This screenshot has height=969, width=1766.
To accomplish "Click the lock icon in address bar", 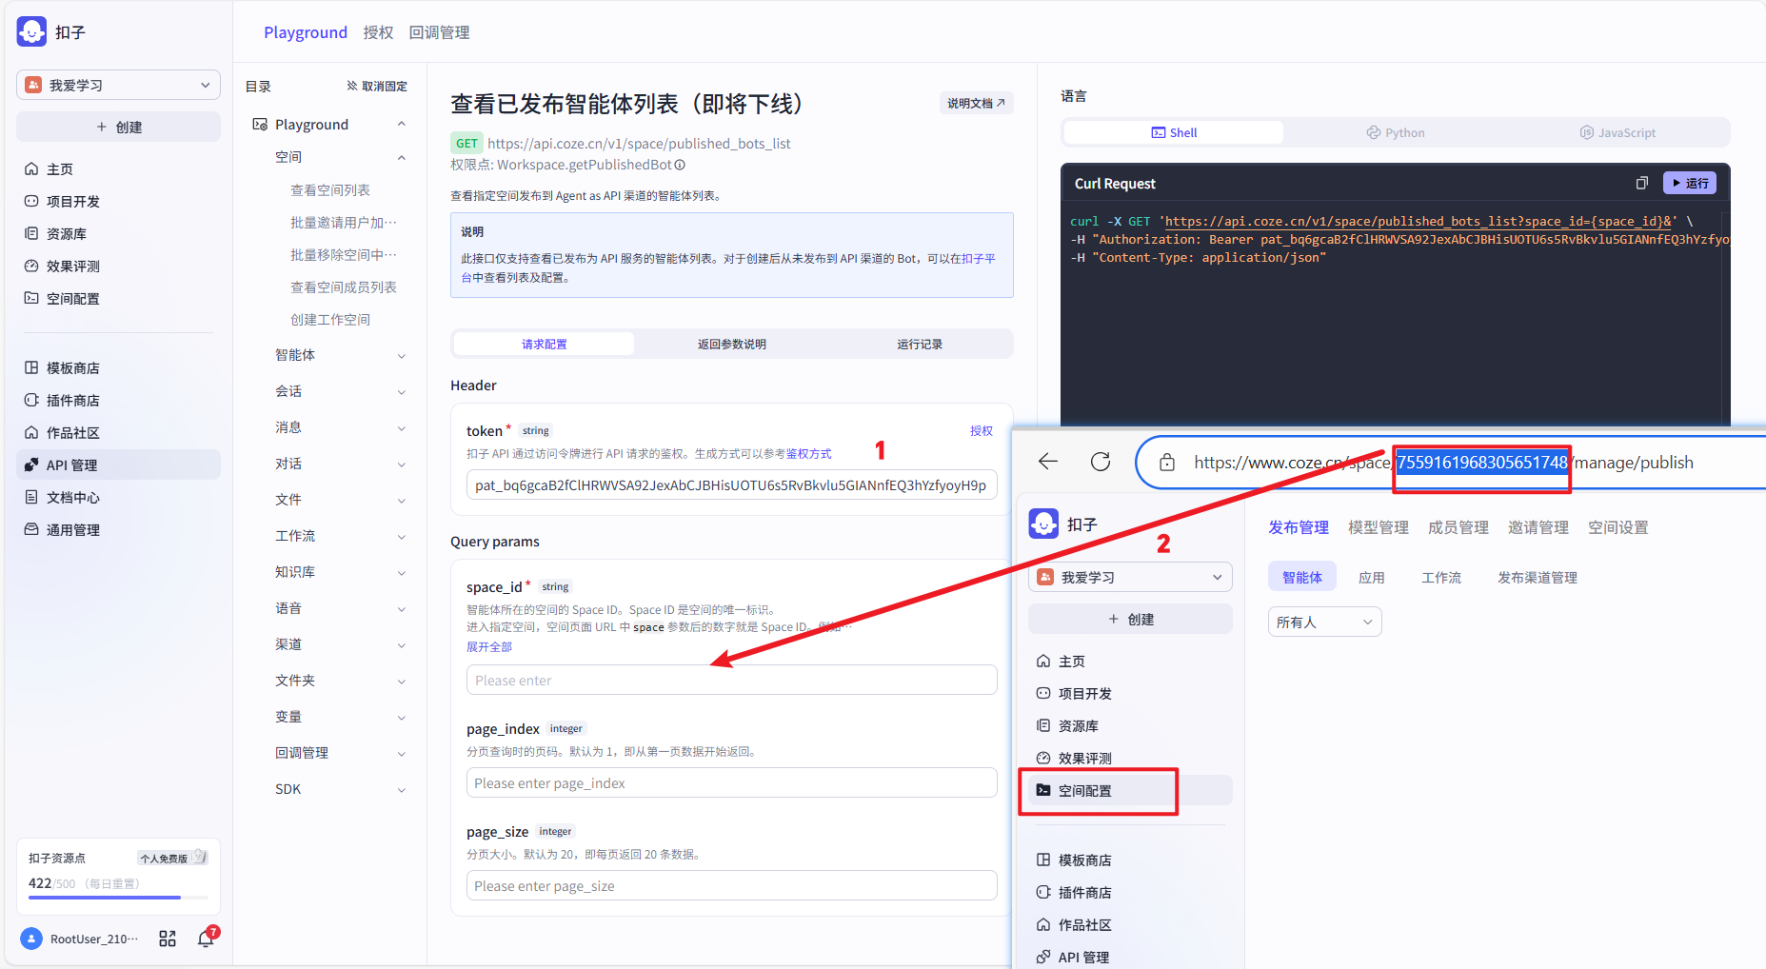I will pos(1166,463).
